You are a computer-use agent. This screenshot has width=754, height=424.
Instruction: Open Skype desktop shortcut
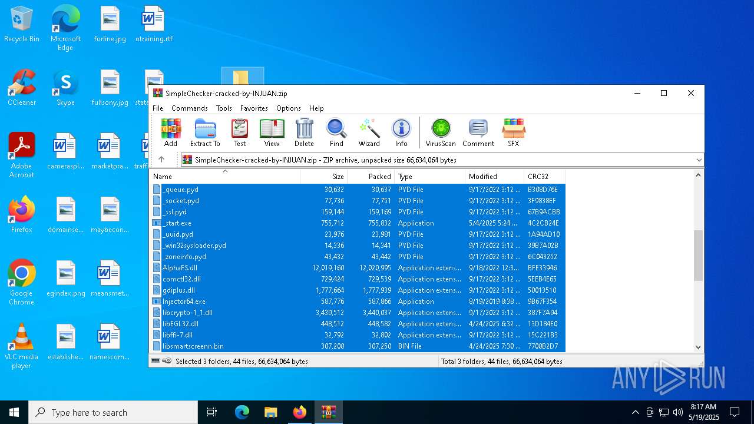65,88
